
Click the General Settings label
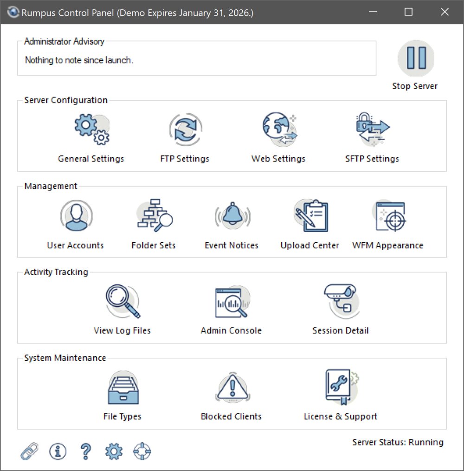[x=91, y=159]
